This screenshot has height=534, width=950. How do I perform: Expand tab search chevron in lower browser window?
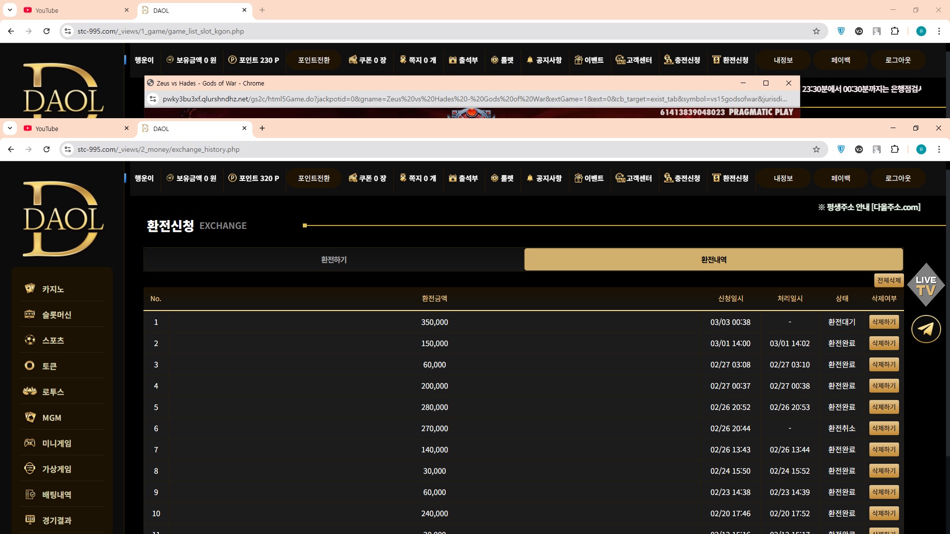pos(10,128)
